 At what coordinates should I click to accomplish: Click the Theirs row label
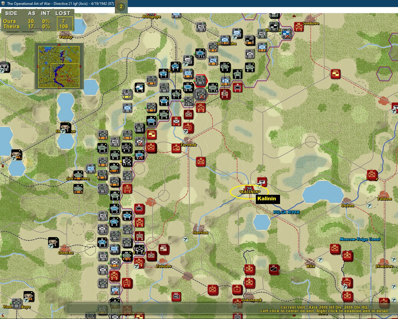point(11,26)
